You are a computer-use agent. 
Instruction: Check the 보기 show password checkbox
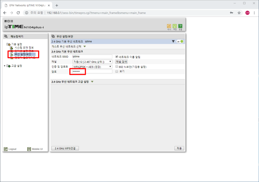tap(117, 71)
